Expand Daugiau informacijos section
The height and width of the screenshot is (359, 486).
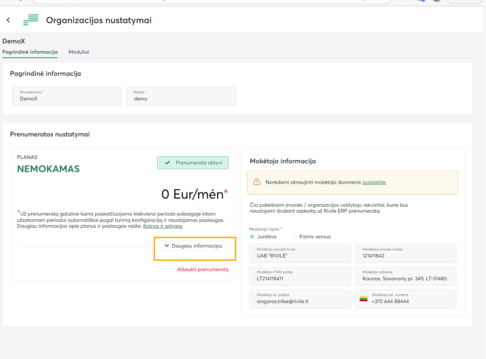click(x=193, y=246)
